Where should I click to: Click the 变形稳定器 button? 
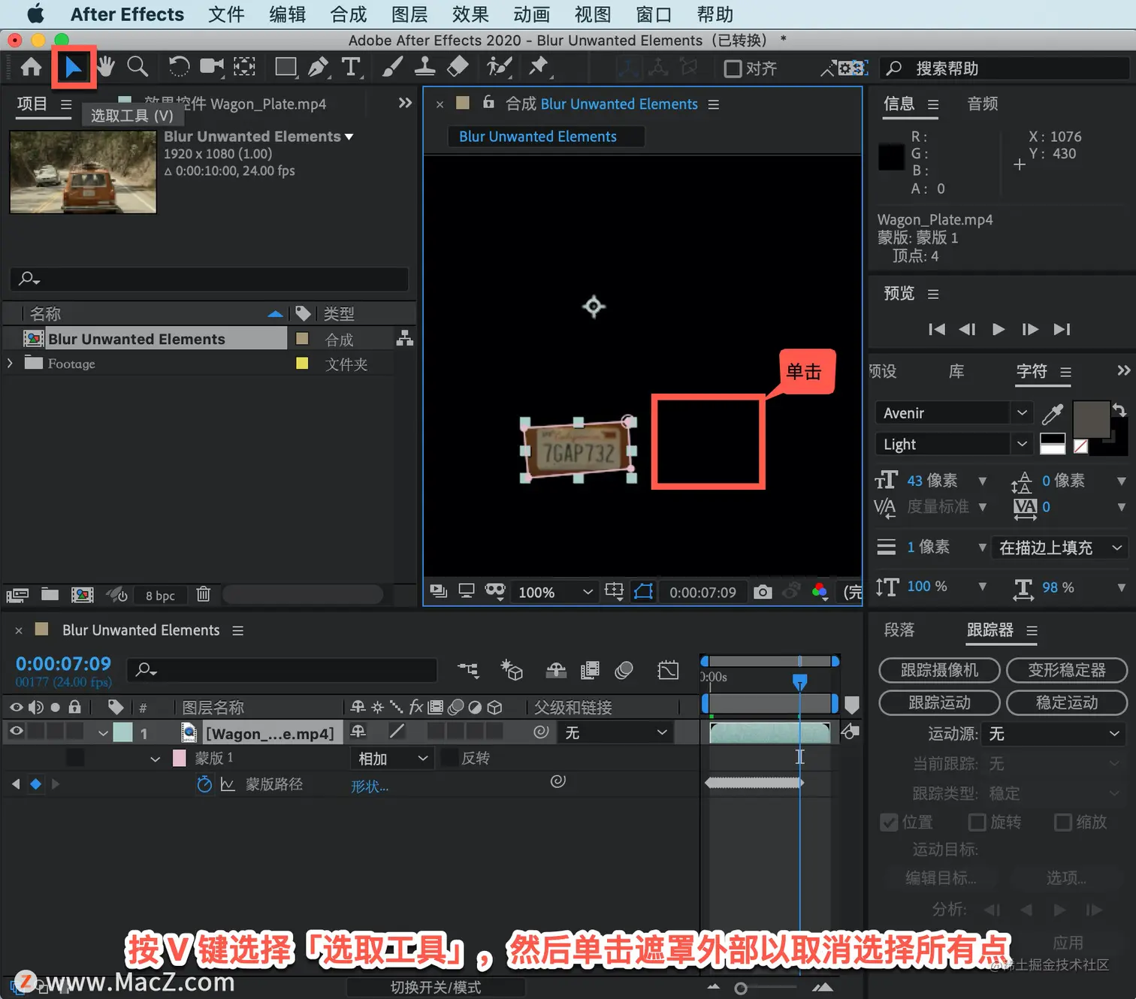(x=1067, y=670)
